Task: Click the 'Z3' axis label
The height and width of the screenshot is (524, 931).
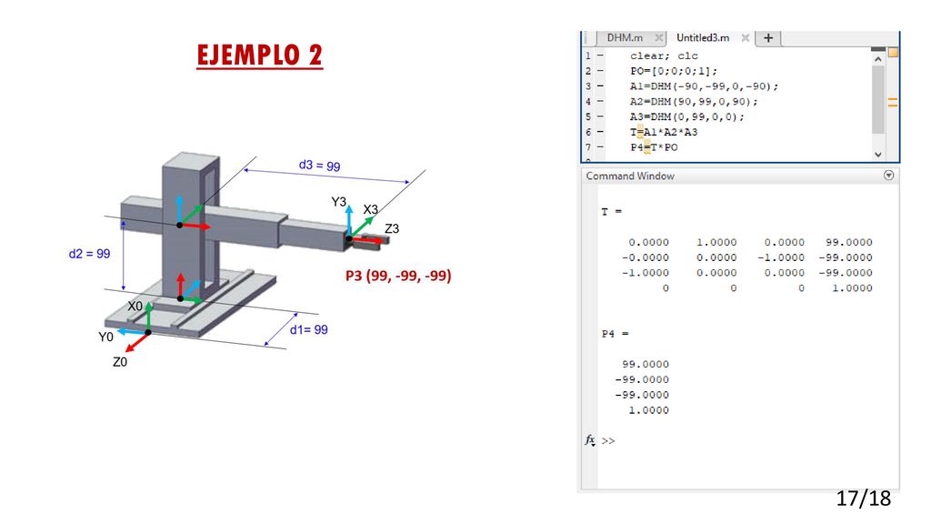Action: pyautogui.click(x=392, y=228)
